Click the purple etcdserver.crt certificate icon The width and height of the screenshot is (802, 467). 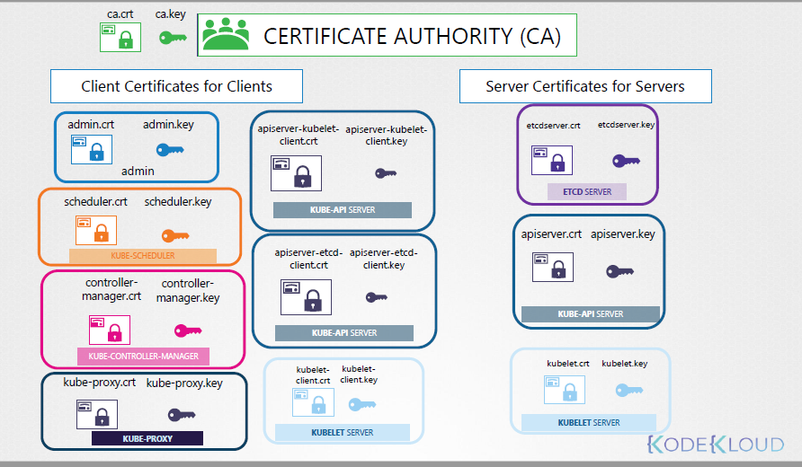[x=552, y=161]
